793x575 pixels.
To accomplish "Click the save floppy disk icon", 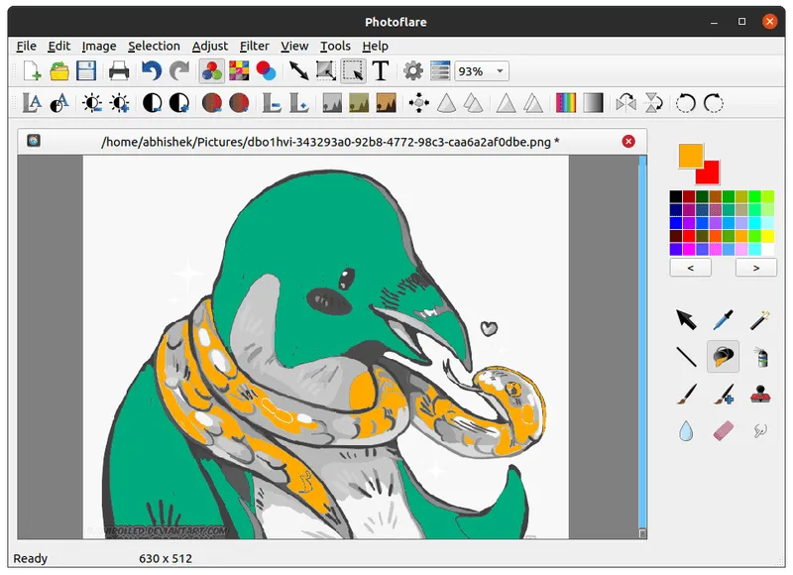I will [x=86, y=71].
